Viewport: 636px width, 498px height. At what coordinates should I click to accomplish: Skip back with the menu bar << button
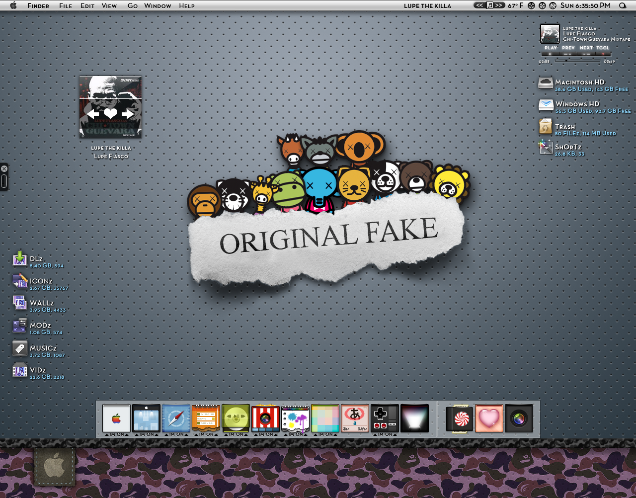click(x=479, y=5)
